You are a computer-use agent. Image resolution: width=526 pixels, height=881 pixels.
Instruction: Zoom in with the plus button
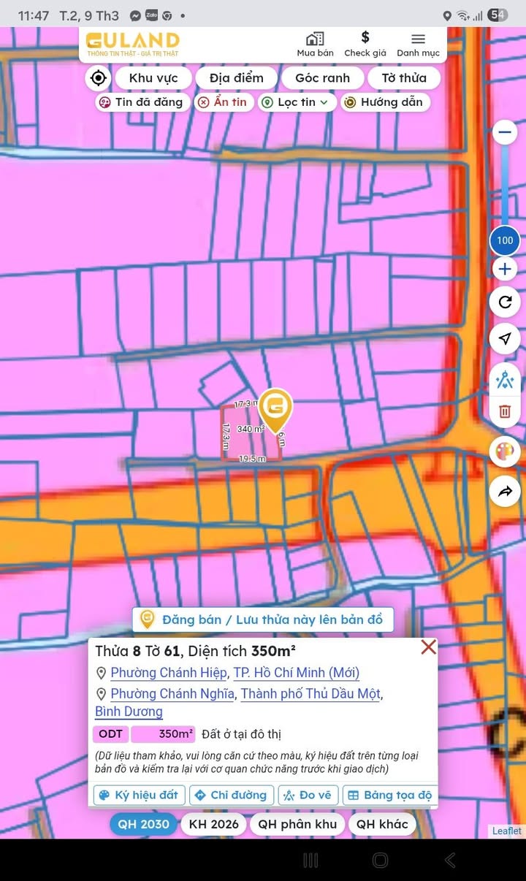click(x=505, y=270)
